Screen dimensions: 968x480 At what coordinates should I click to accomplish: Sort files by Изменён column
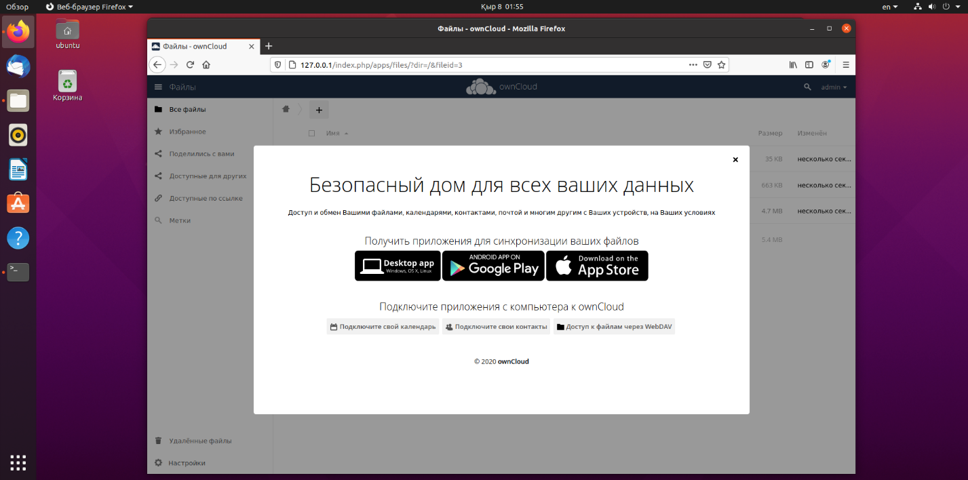[x=812, y=134]
